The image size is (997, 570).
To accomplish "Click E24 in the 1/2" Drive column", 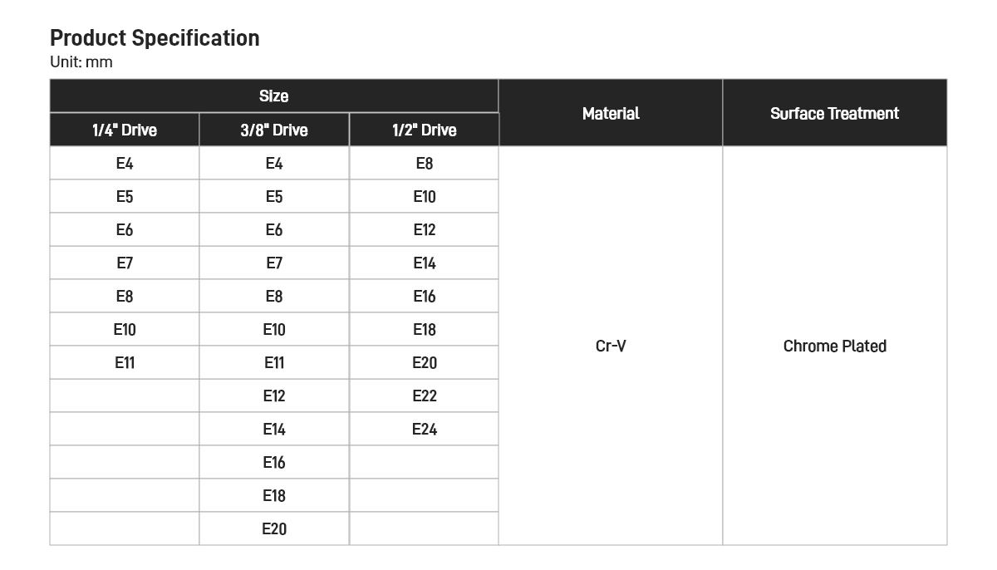I will click(424, 430).
